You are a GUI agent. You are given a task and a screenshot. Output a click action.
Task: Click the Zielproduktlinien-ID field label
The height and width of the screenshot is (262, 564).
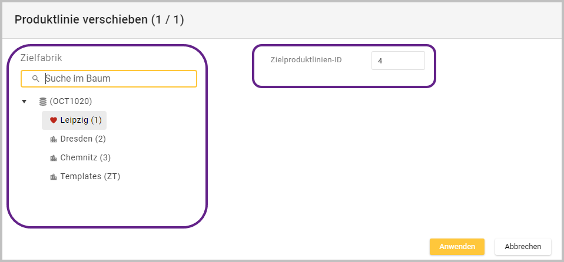click(x=306, y=60)
